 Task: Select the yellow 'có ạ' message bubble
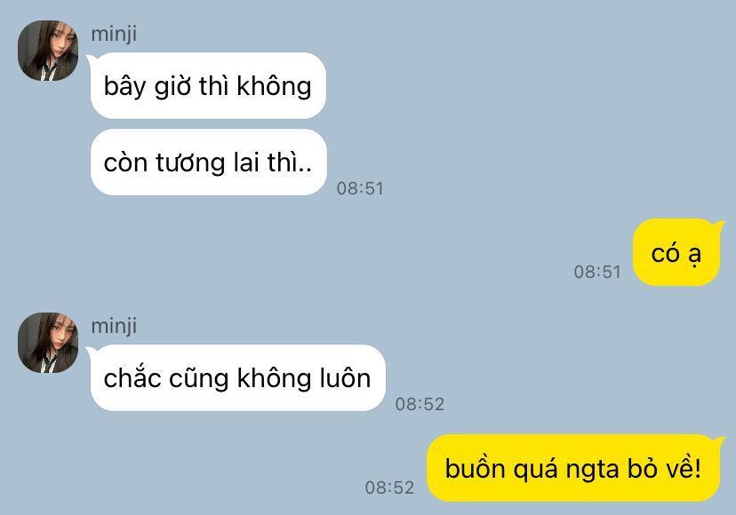676,252
